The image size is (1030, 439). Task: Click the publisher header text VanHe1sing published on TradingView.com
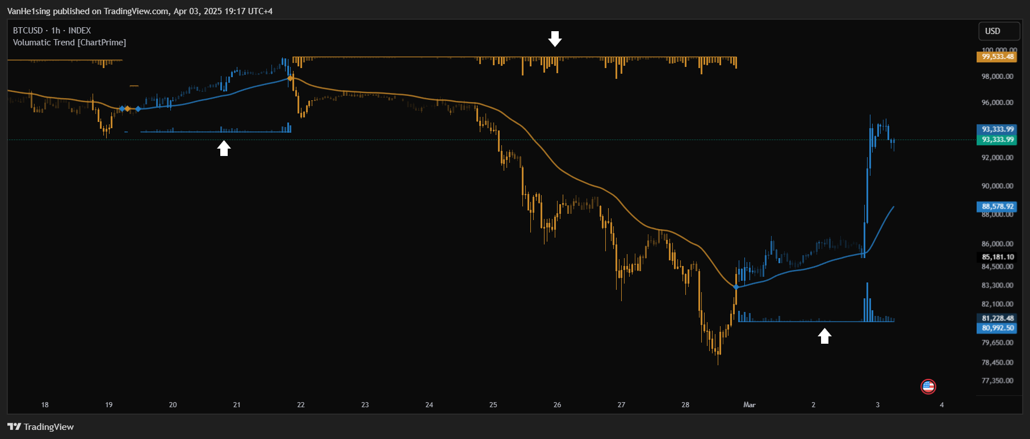[88, 11]
